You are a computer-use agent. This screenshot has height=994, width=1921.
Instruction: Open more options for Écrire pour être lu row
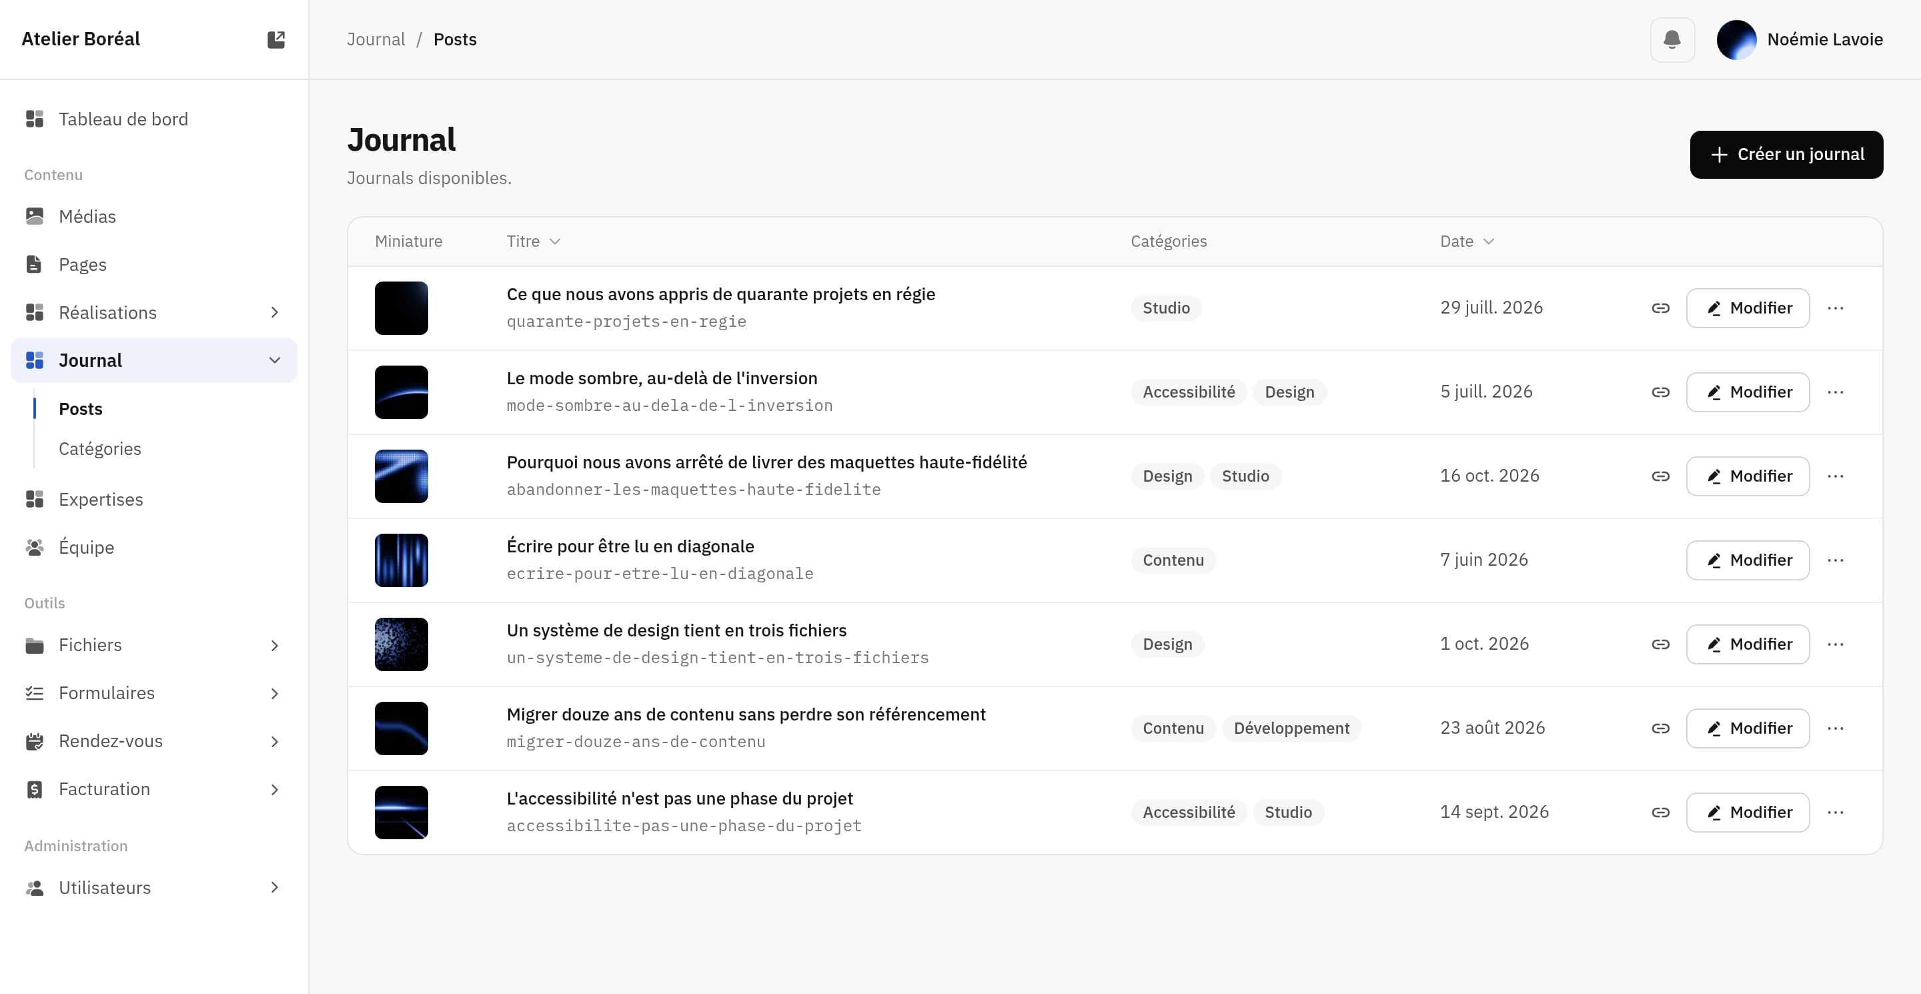click(x=1835, y=560)
